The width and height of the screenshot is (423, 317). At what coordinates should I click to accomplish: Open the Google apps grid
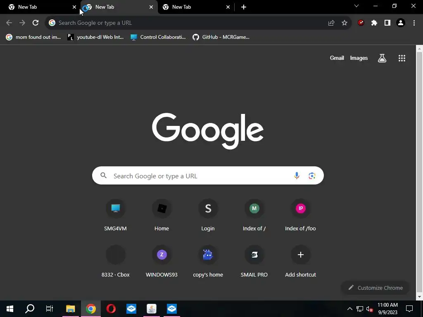[x=402, y=58]
